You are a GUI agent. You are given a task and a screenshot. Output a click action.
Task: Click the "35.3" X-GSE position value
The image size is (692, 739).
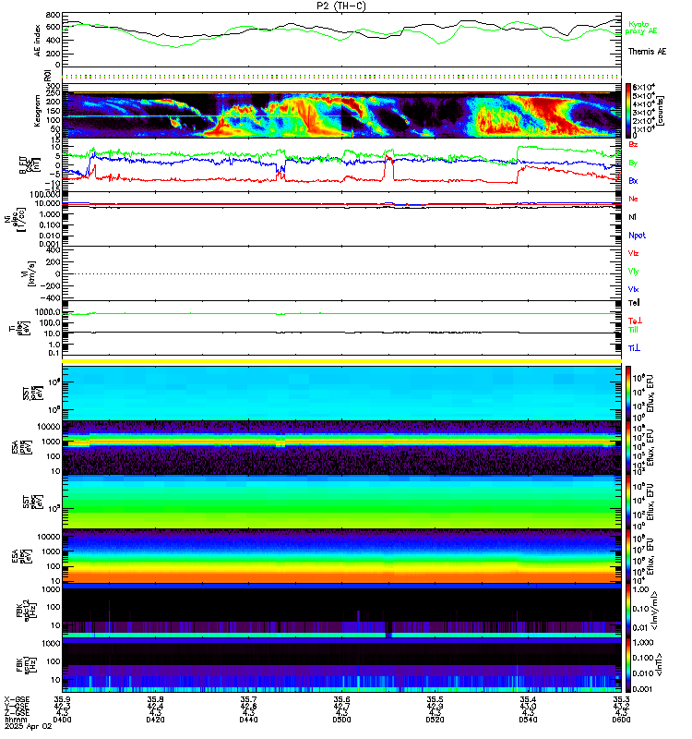pyautogui.click(x=621, y=699)
